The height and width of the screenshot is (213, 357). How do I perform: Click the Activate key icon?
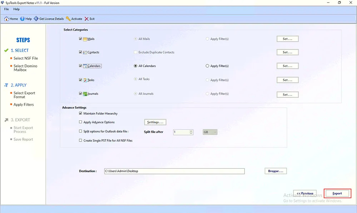68,19
